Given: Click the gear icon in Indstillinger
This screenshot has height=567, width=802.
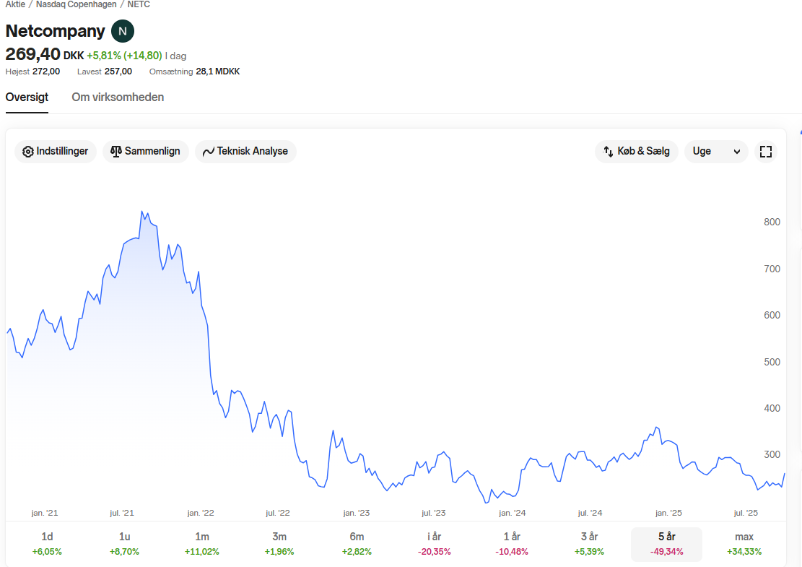Looking at the screenshot, I should pos(28,152).
